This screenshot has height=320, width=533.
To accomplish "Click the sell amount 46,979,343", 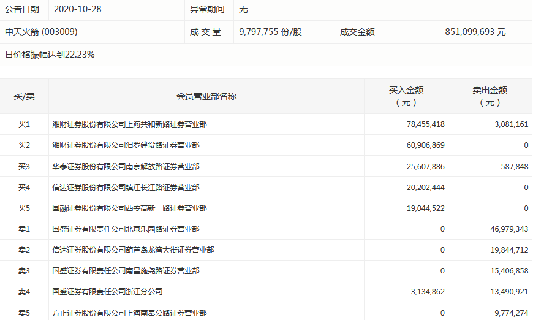I will [505, 229].
